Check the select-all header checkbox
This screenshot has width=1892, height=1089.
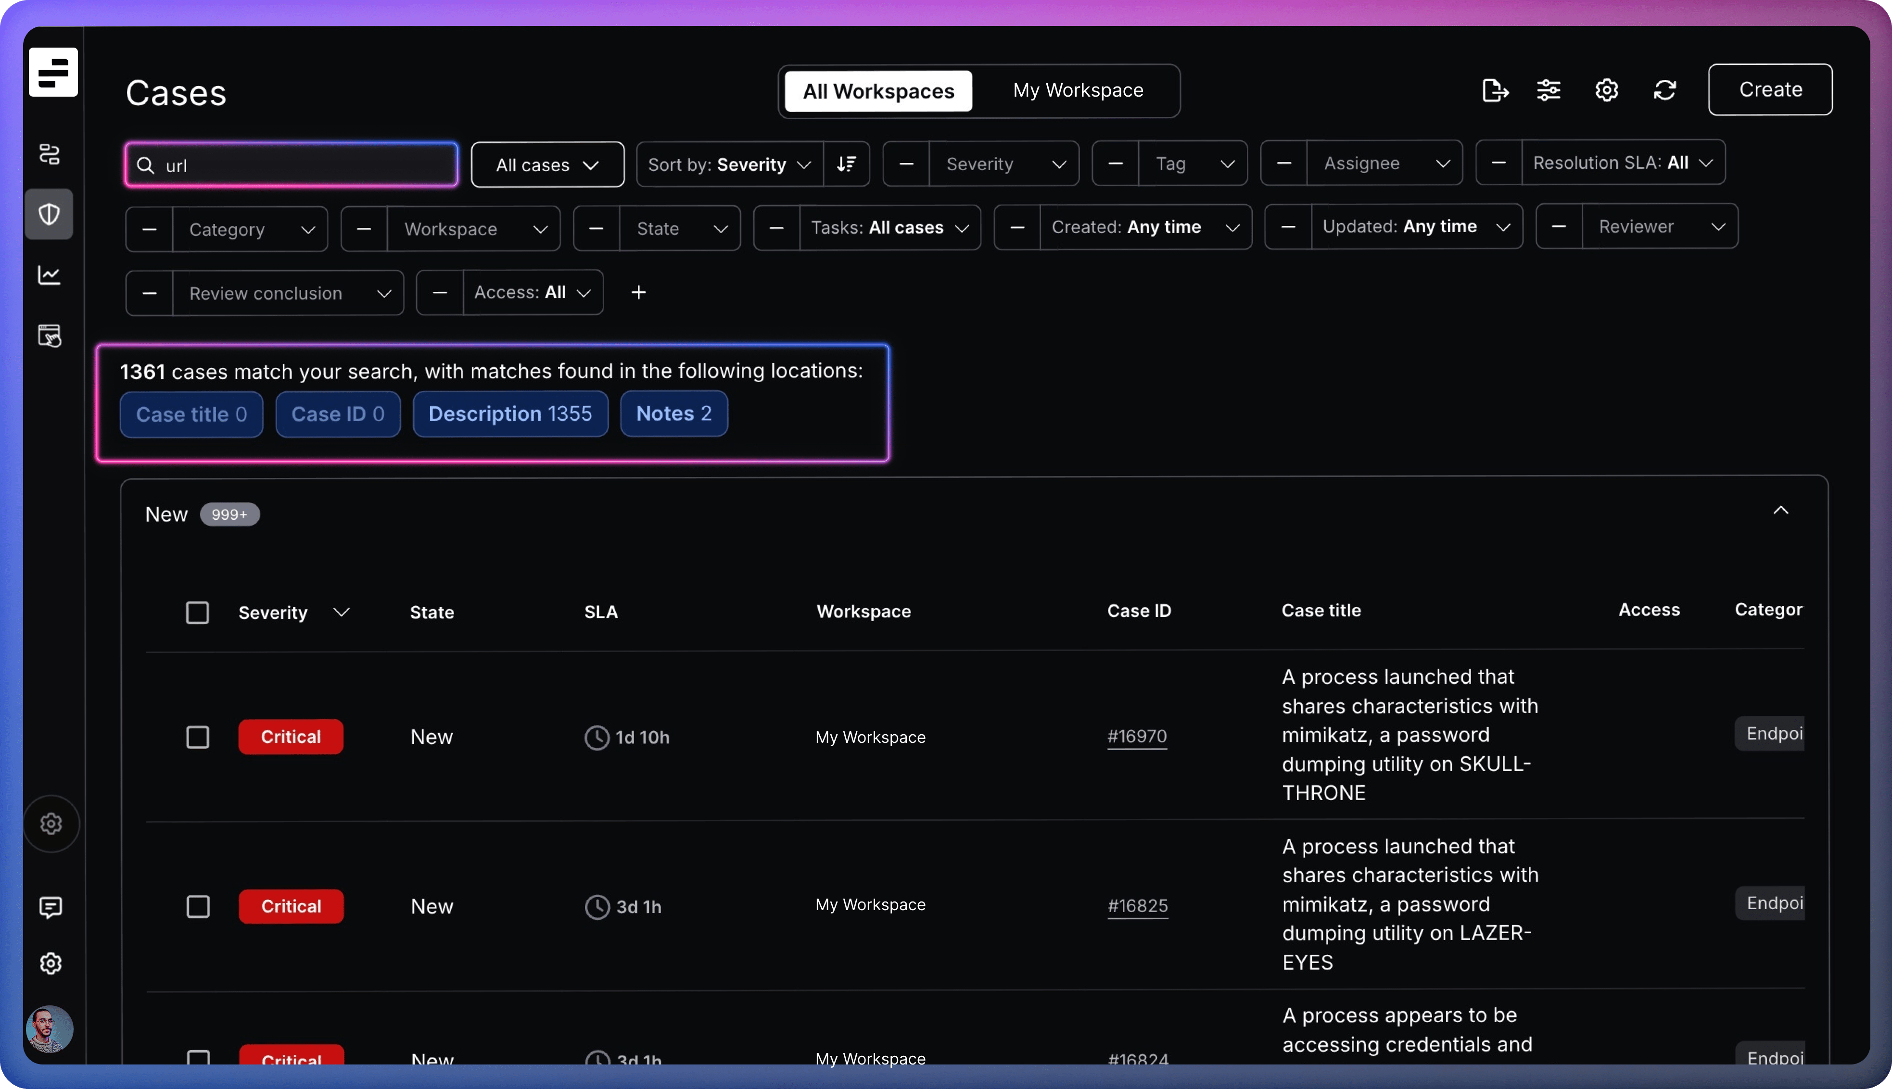198,613
